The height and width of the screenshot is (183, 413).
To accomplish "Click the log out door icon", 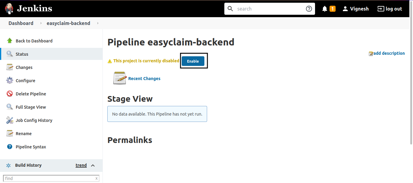I will coord(381,9).
